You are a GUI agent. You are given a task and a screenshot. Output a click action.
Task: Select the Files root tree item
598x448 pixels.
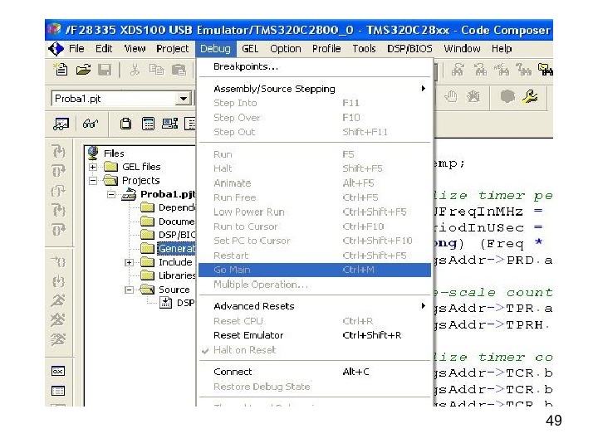click(114, 153)
